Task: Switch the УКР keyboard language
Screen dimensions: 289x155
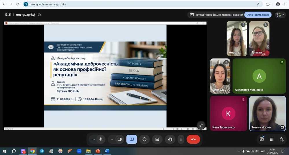Action: (262, 151)
